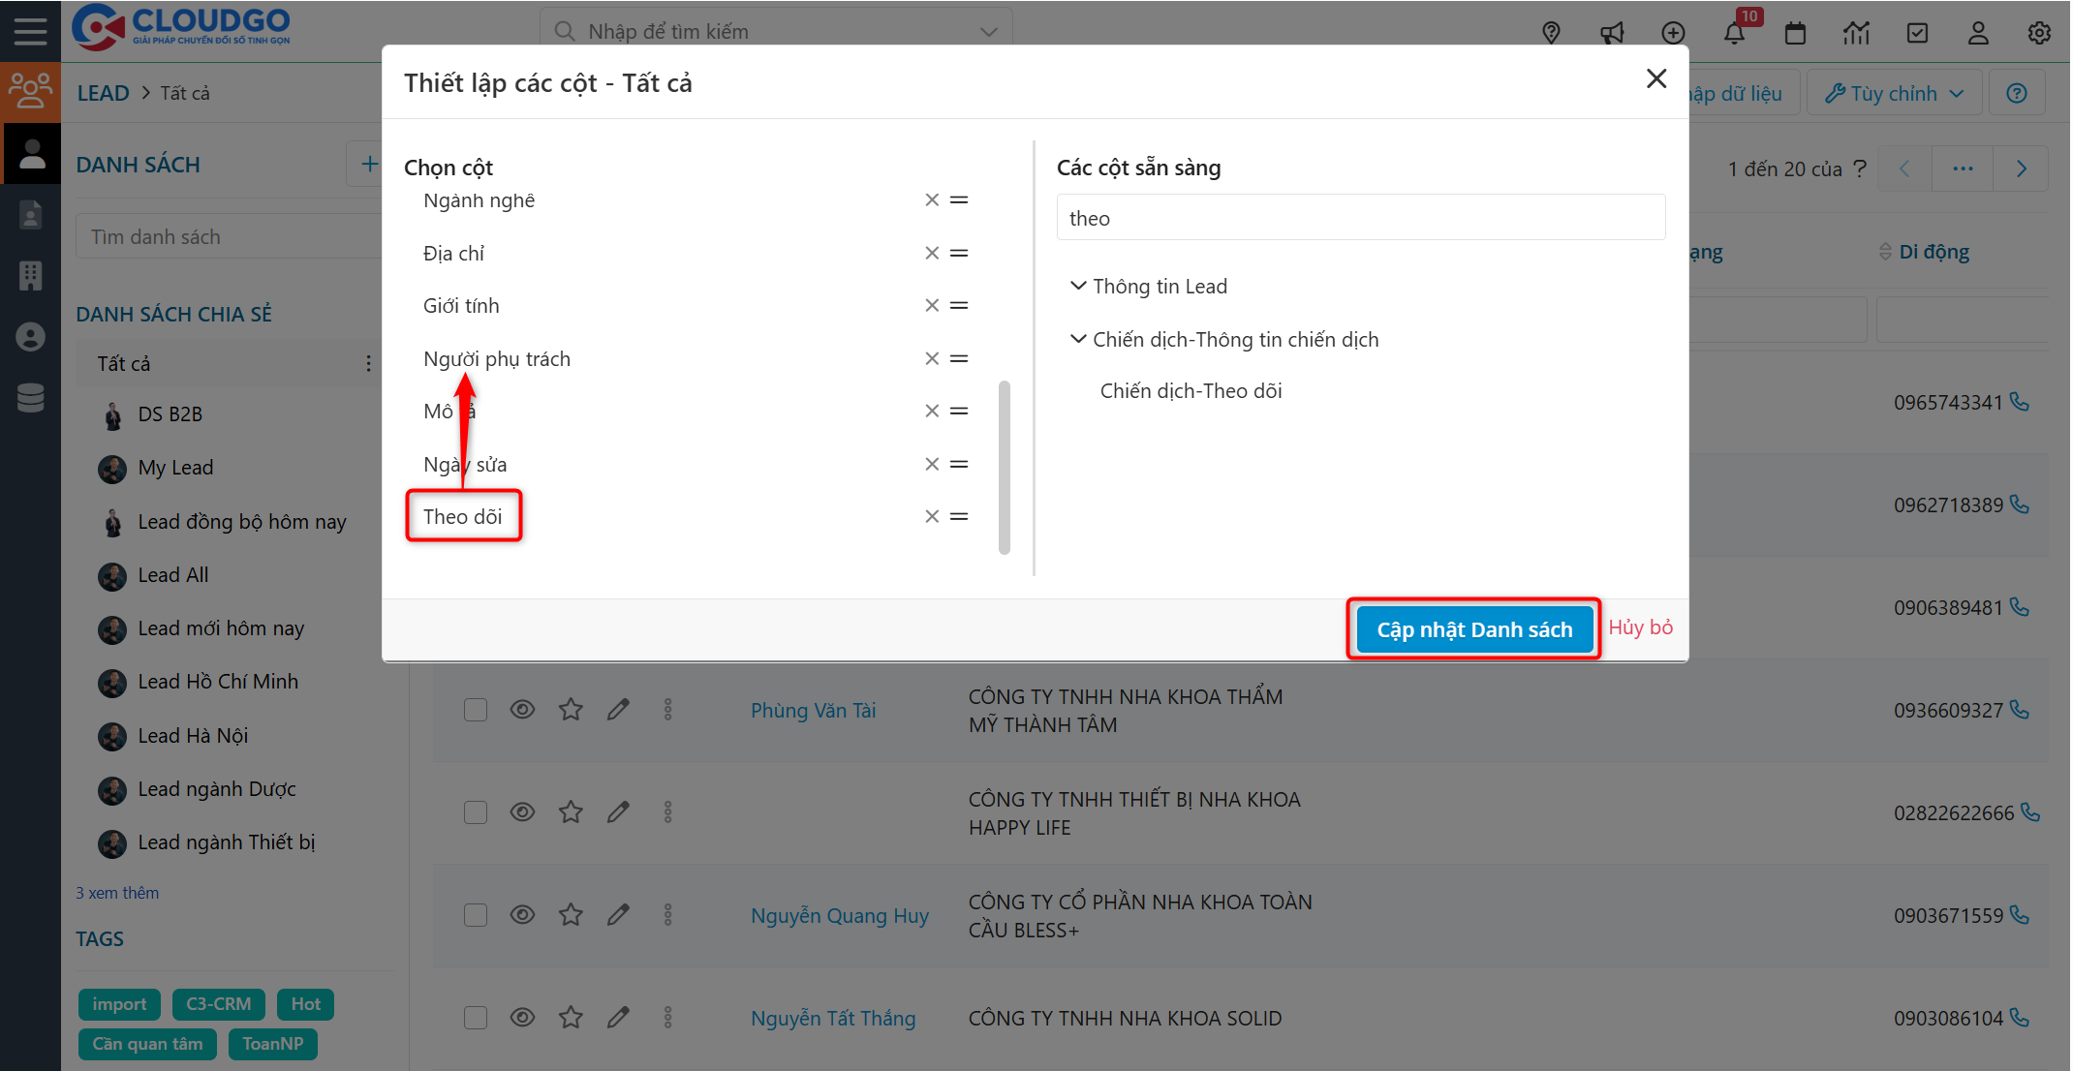The height and width of the screenshot is (1071, 2073).
Task: Open the Tùy chỉnh dropdown
Action: pyautogui.click(x=1893, y=92)
